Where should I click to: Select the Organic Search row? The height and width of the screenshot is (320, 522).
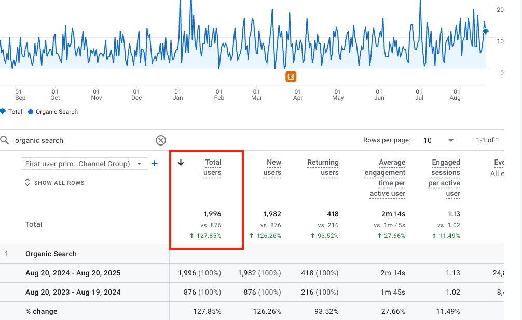click(50, 254)
